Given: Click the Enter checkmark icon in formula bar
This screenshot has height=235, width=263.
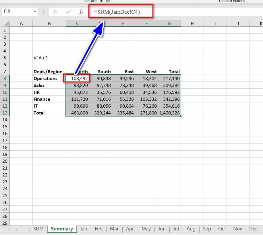Looking at the screenshot, I should click(x=68, y=12).
